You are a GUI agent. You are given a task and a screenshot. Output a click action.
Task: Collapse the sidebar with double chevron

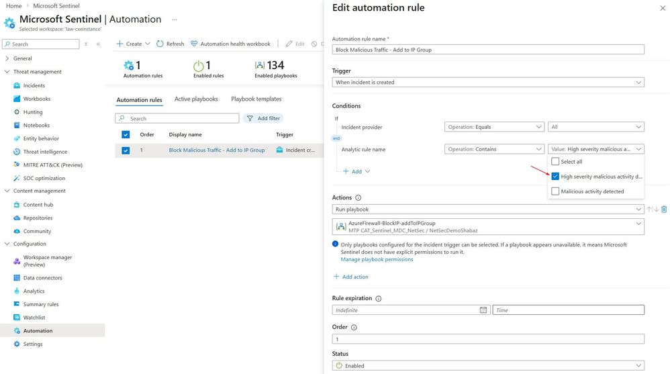coord(98,44)
